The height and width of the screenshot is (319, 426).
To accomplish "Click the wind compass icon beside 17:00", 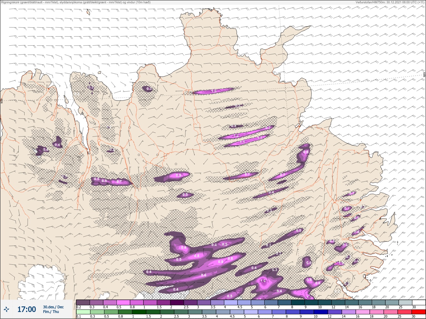I will [7, 309].
